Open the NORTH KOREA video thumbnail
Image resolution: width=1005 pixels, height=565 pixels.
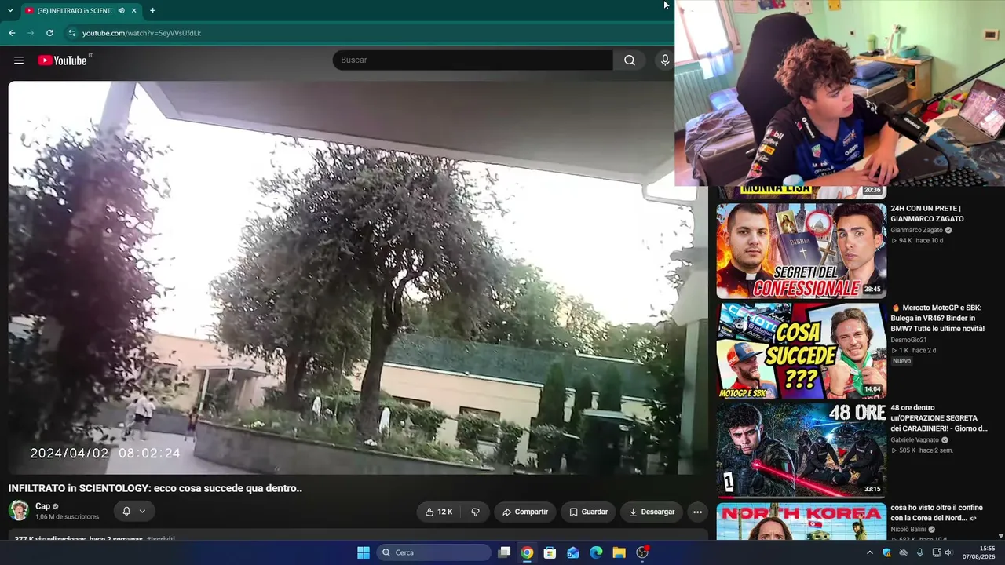(801, 522)
